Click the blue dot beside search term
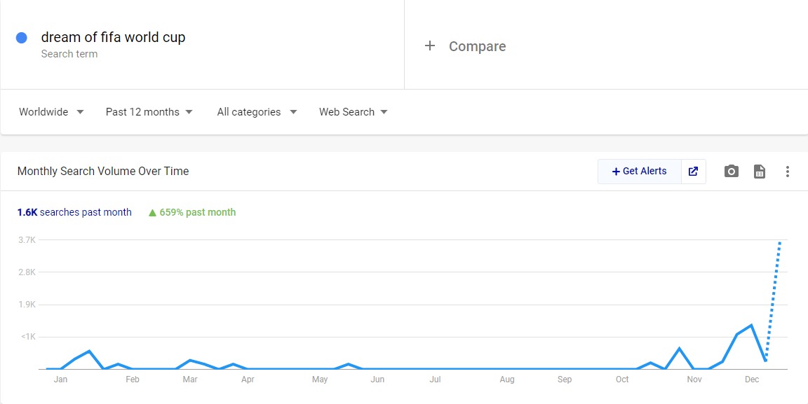This screenshot has width=808, height=404. click(x=22, y=38)
